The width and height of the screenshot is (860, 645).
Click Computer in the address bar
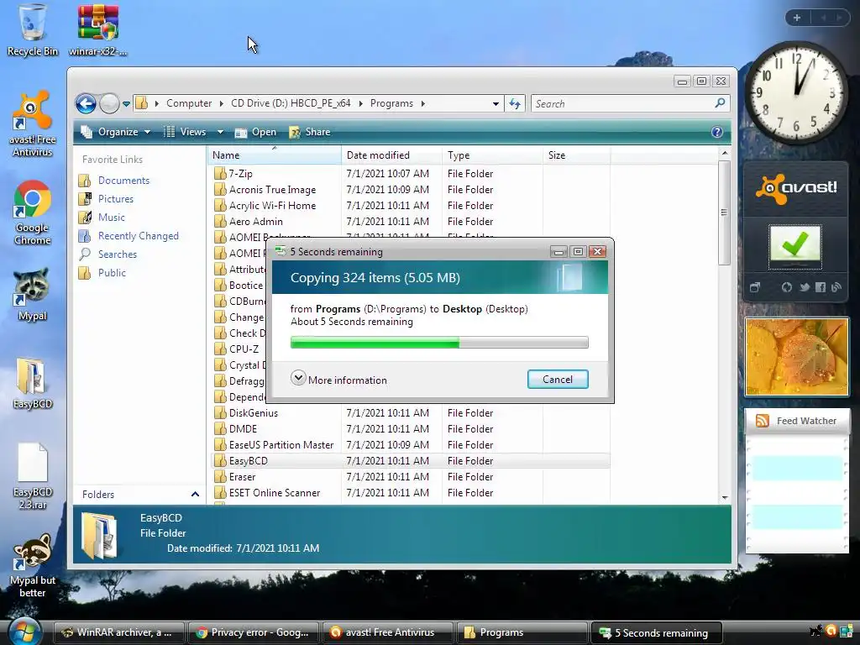189,103
